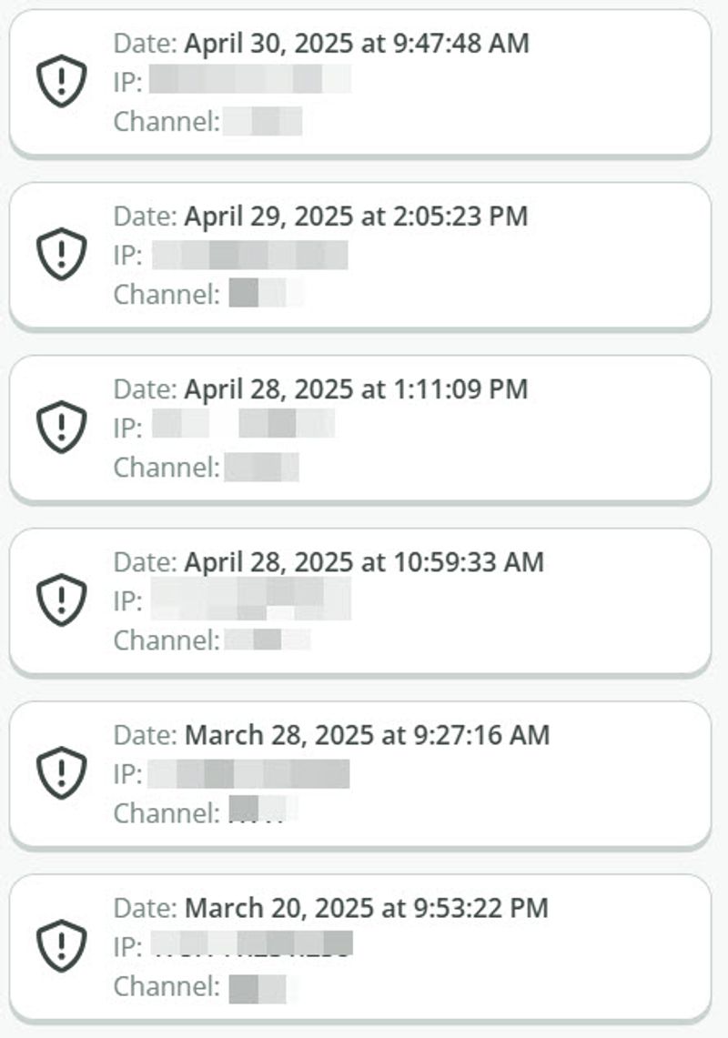This screenshot has height=1038, width=728.
Task: Click the blurred Channel value in April 30 entry
Action: coord(264,121)
